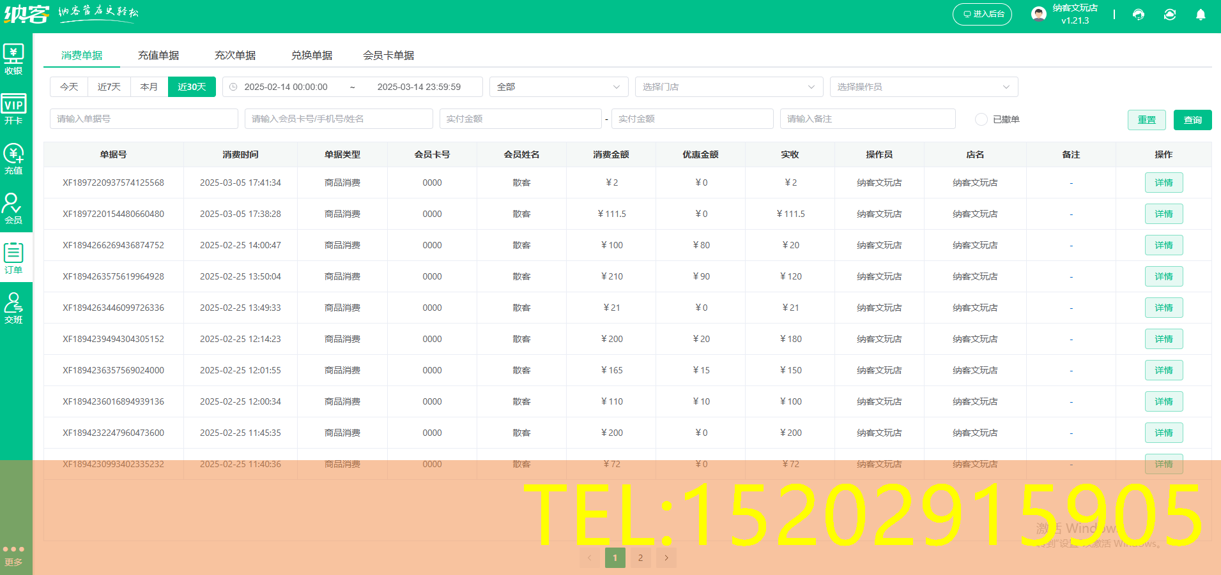Expand the 选择门店 store dropdown
This screenshot has height=575, width=1221.
click(728, 87)
